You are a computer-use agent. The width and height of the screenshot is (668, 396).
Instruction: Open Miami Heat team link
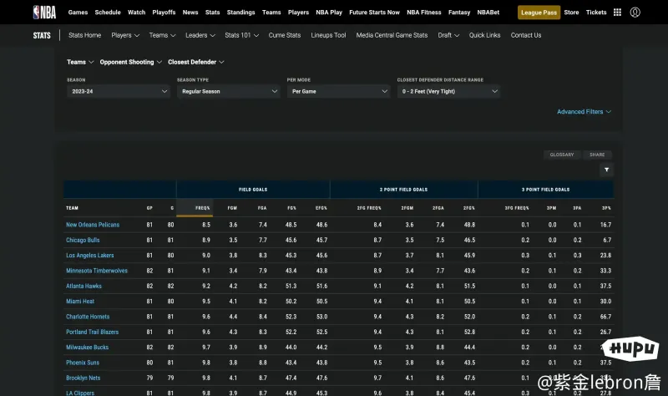(x=80, y=302)
